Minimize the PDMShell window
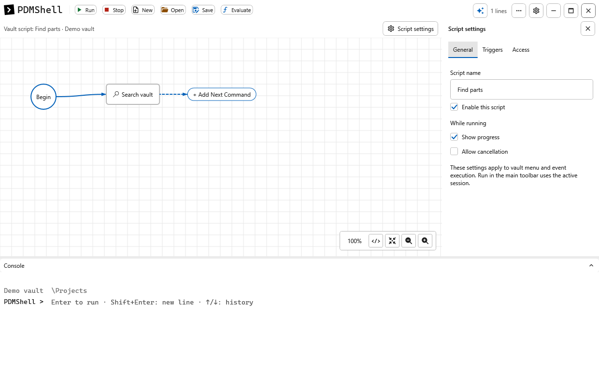Viewport: 599px width, 377px height. point(554,11)
